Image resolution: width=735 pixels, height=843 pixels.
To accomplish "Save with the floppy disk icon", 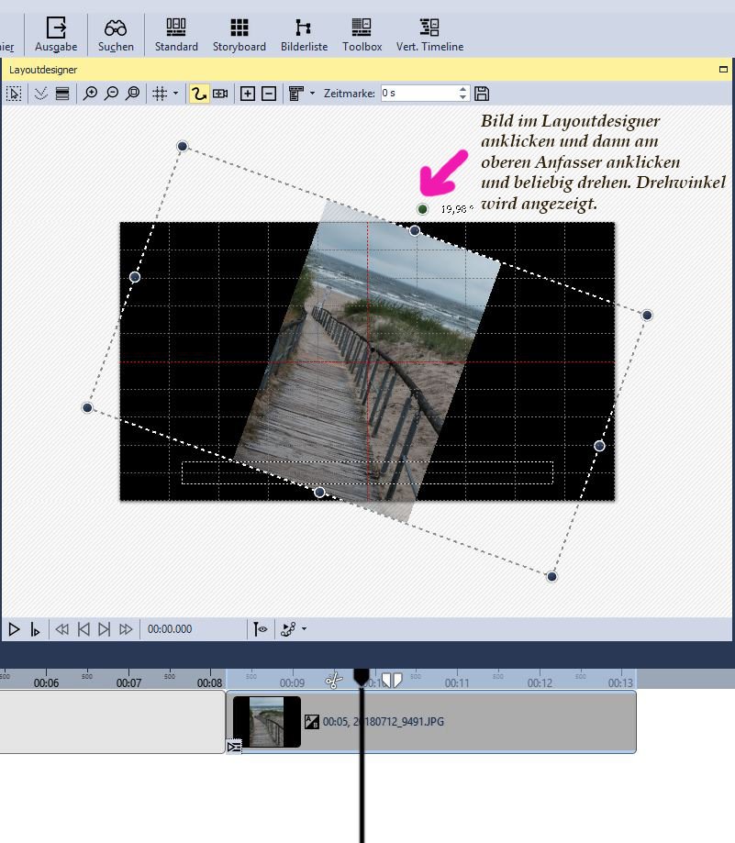I will coord(482,94).
